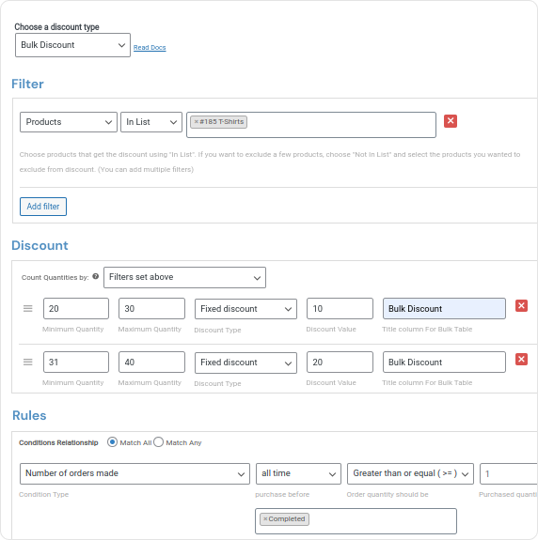Open Fixed discount dropdown in the 31–40 row
This screenshot has width=538, height=540.
[x=245, y=363]
